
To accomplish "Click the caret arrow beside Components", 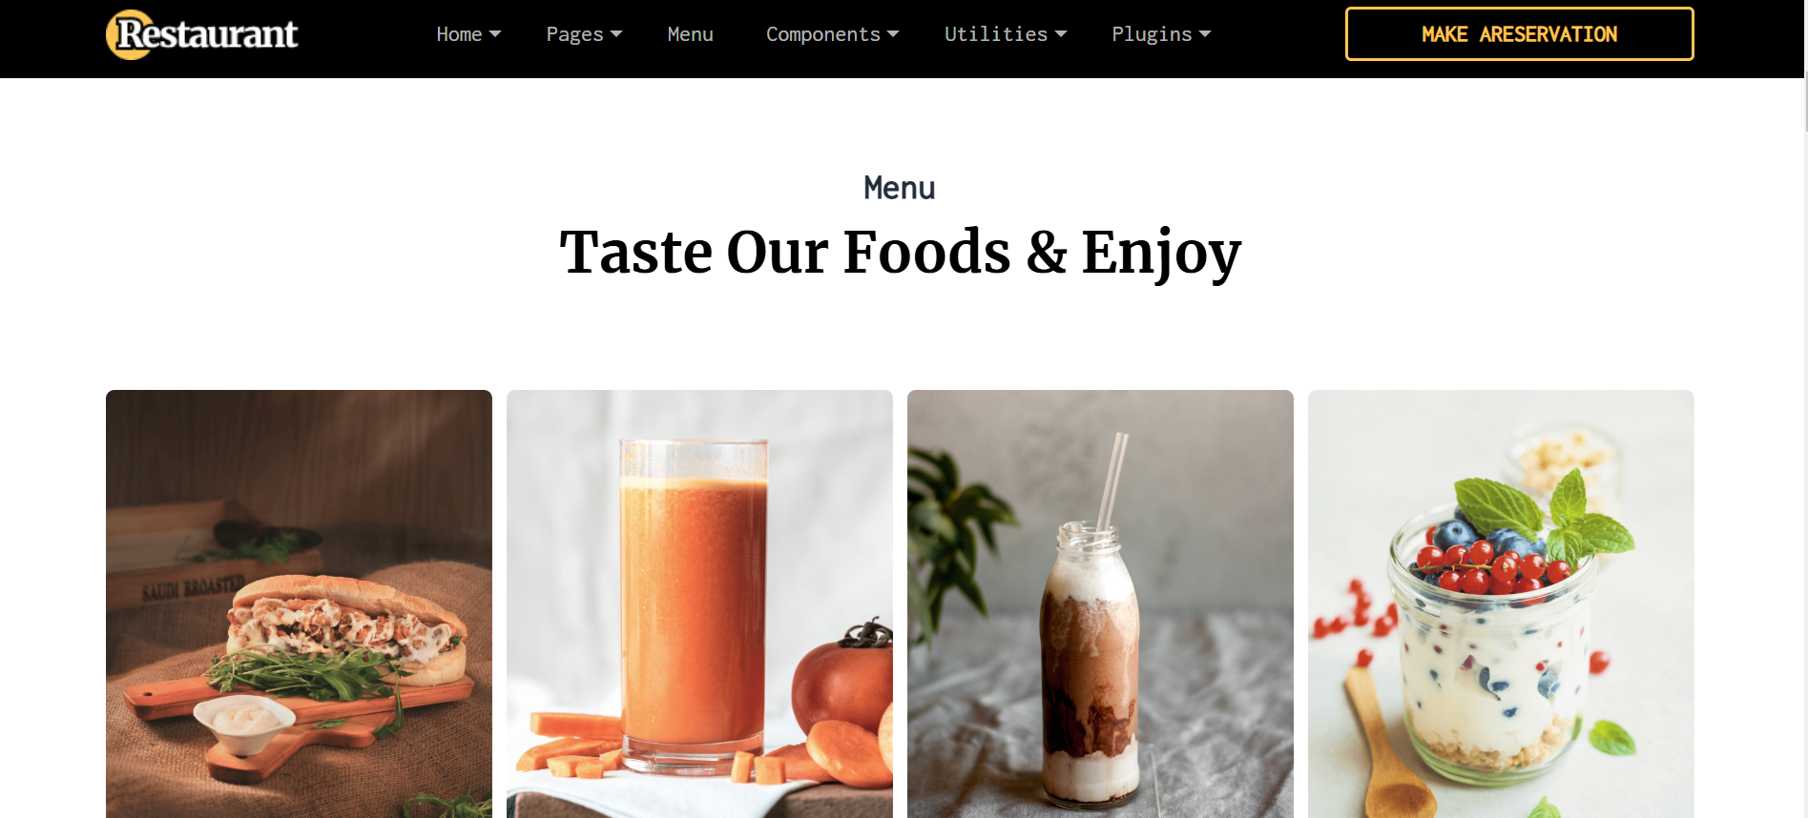I will click(x=893, y=34).
